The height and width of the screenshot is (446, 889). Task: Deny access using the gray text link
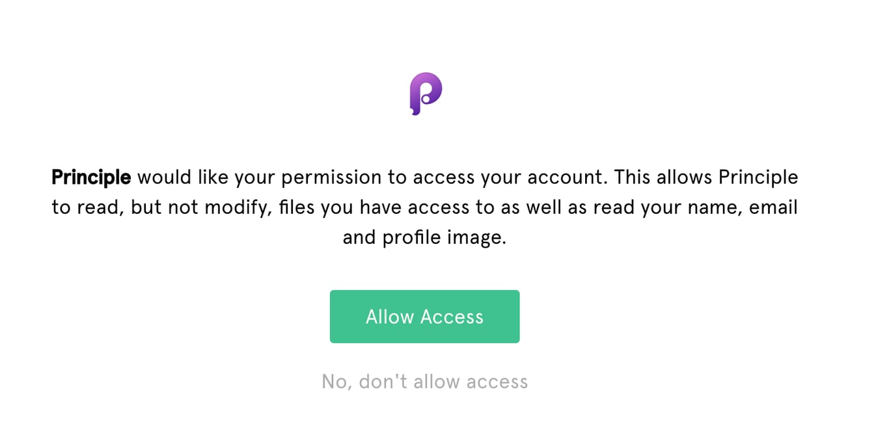[x=424, y=381]
